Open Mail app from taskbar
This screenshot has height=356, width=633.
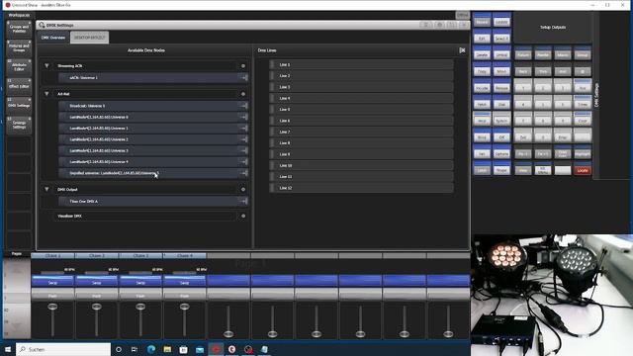(x=200, y=349)
